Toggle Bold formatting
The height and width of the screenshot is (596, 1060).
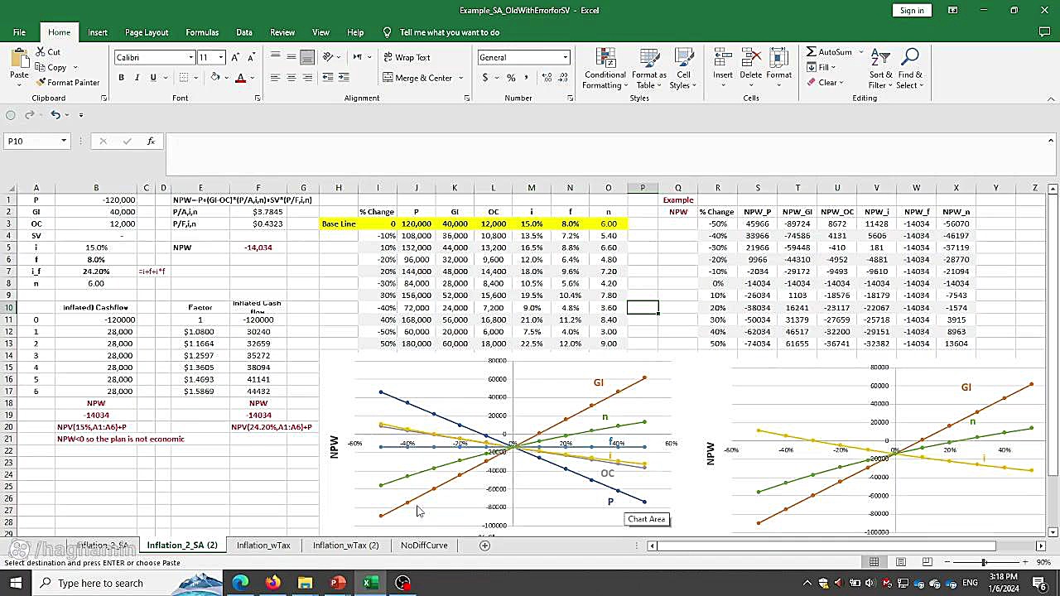tap(121, 78)
